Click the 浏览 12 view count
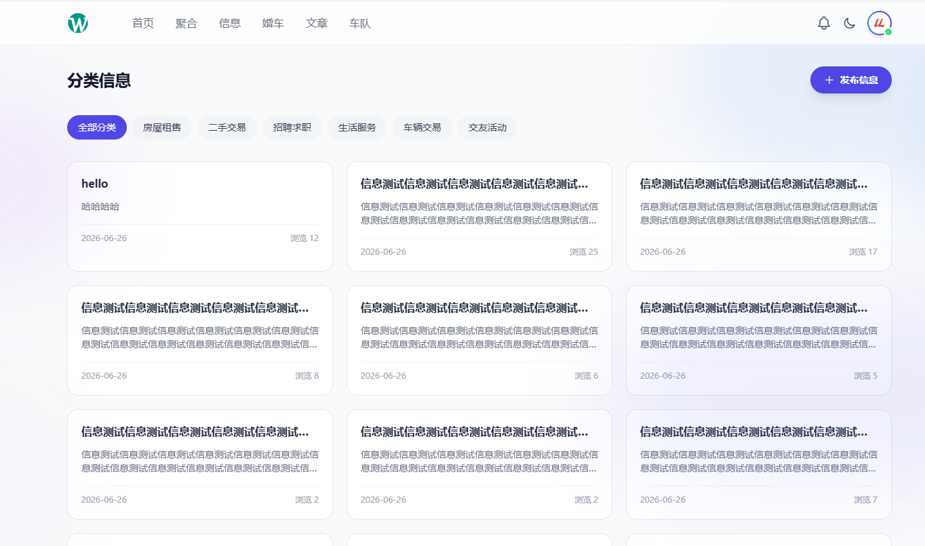The image size is (925, 546). [304, 238]
